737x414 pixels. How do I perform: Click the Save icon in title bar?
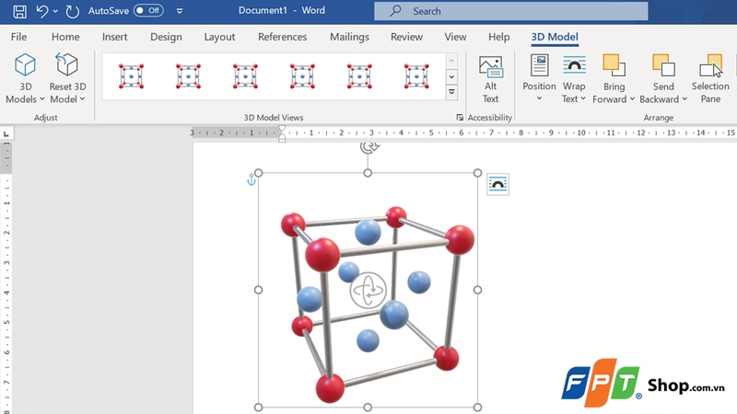tap(19, 11)
